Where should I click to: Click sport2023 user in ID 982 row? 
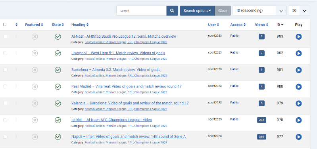click(215, 52)
